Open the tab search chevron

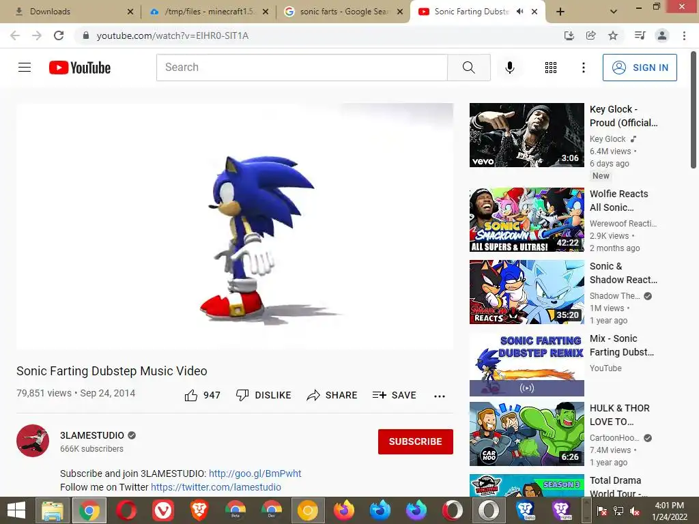614,12
